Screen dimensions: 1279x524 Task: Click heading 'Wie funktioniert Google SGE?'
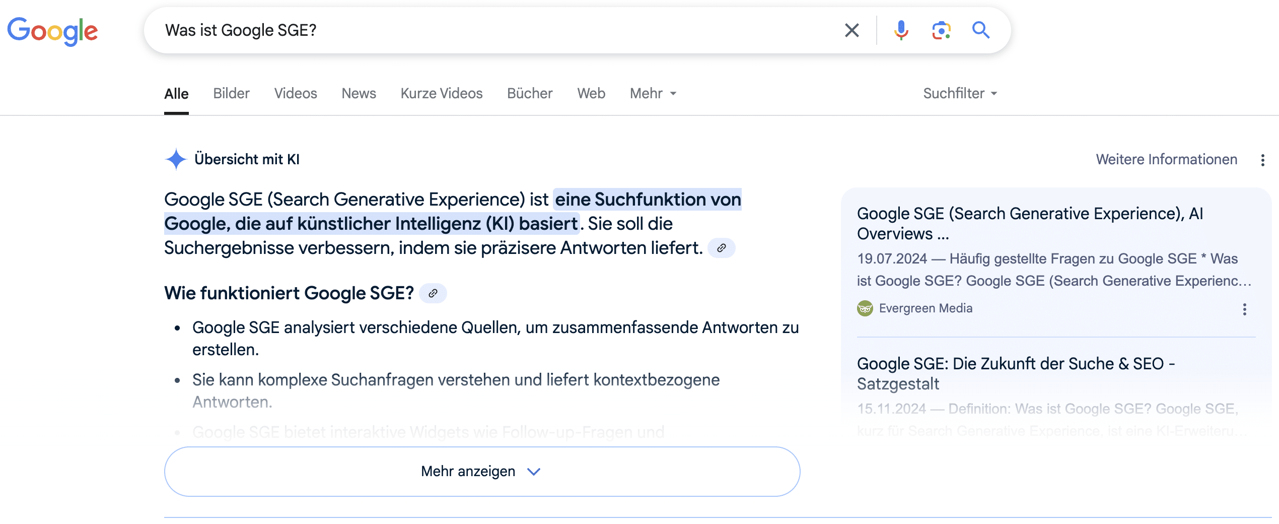(289, 293)
